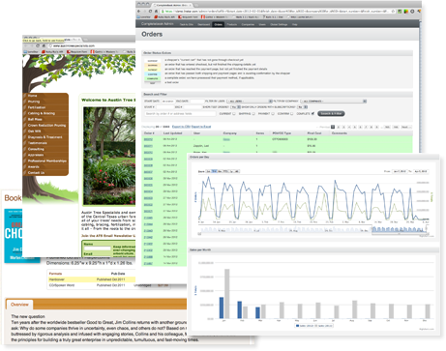Click Home in the Austin Tree sidebar menu

pos(33,96)
